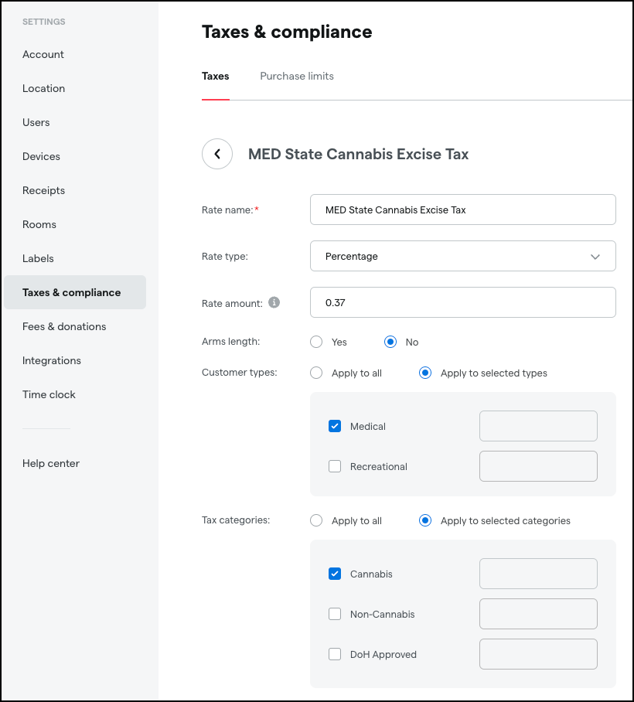Open Fees & donations settings

tap(64, 327)
